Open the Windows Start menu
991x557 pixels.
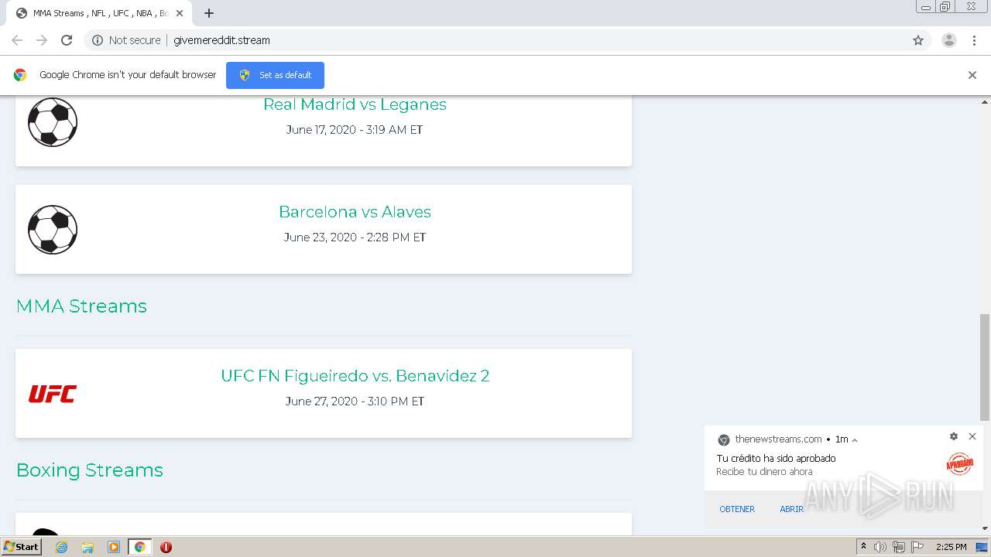click(x=22, y=547)
